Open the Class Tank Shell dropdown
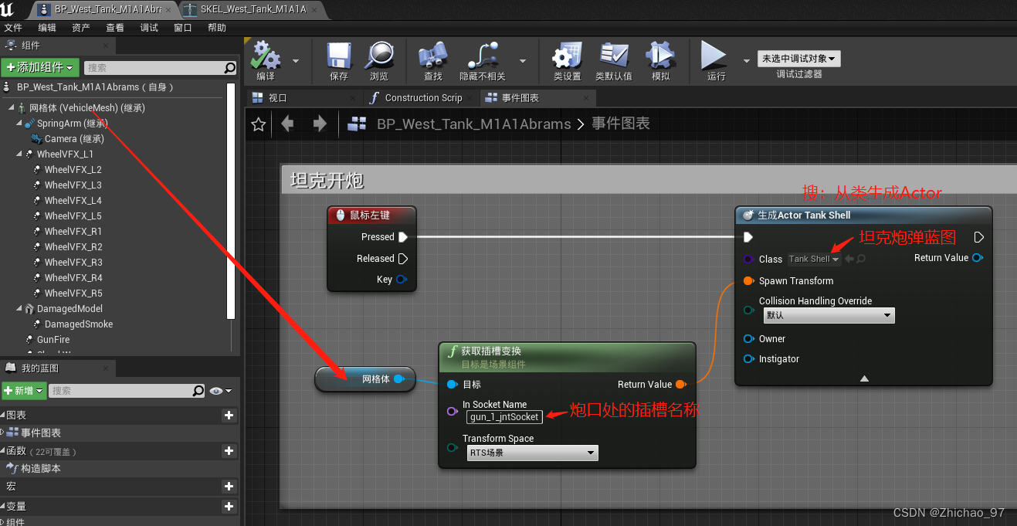 point(814,260)
